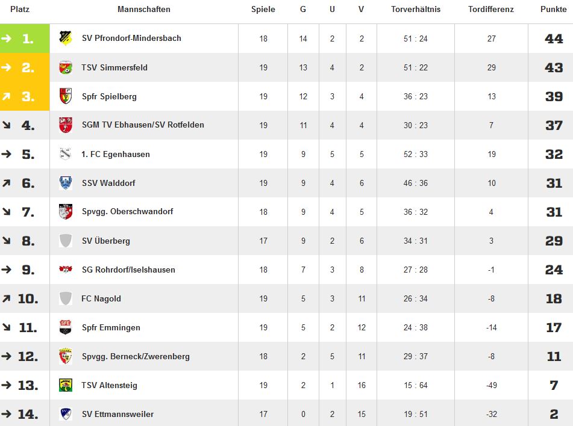
Task: Open the SV Ettmannsweiler team link
Action: [117, 414]
